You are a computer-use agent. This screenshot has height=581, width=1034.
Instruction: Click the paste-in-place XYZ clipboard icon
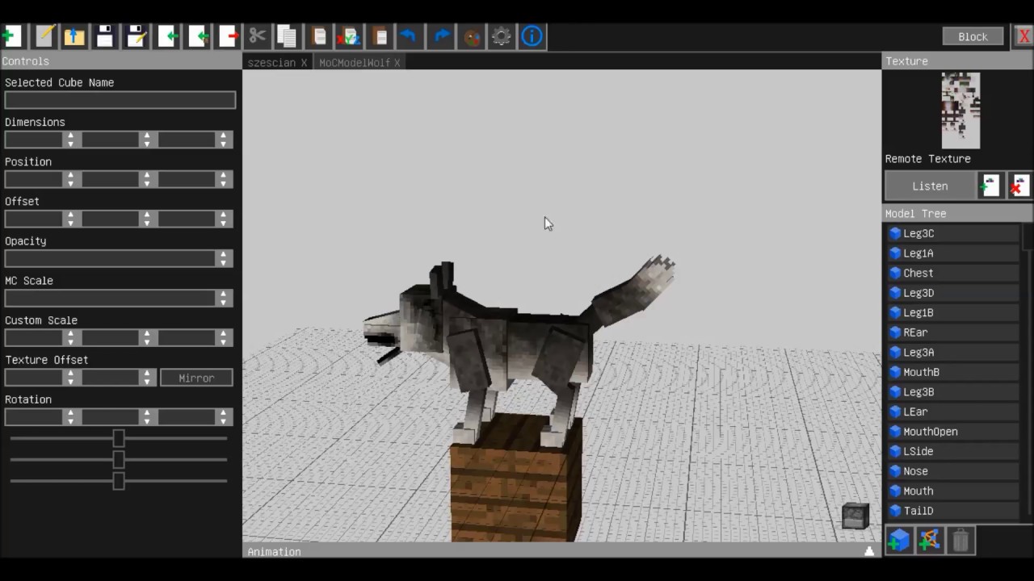pyautogui.click(x=349, y=36)
